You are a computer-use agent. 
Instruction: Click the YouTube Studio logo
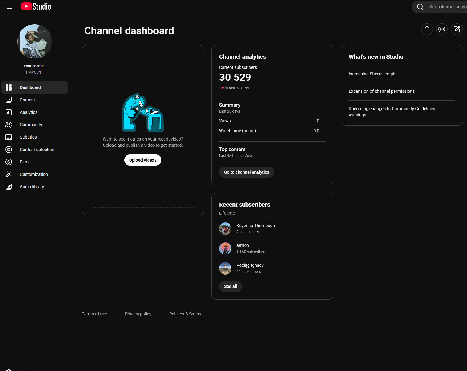click(36, 7)
